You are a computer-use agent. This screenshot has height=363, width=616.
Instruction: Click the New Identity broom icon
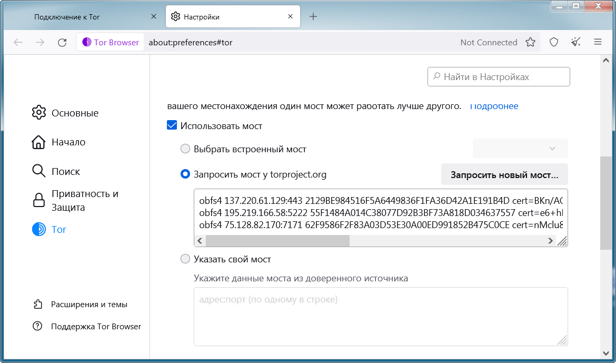pos(575,42)
